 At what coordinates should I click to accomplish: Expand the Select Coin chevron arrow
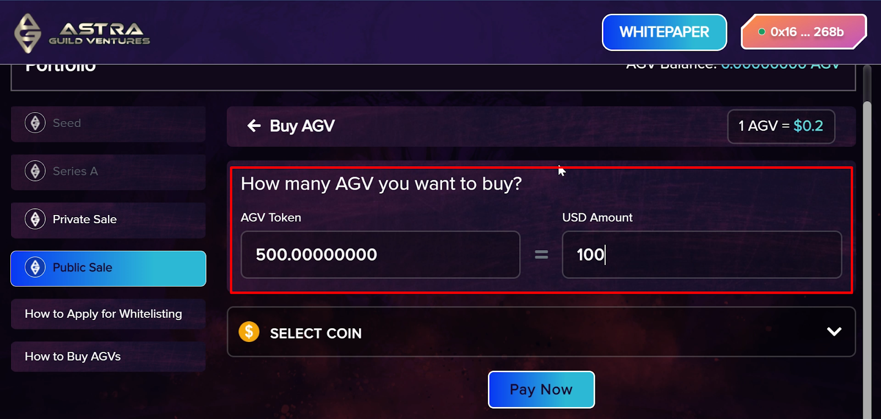point(834,332)
